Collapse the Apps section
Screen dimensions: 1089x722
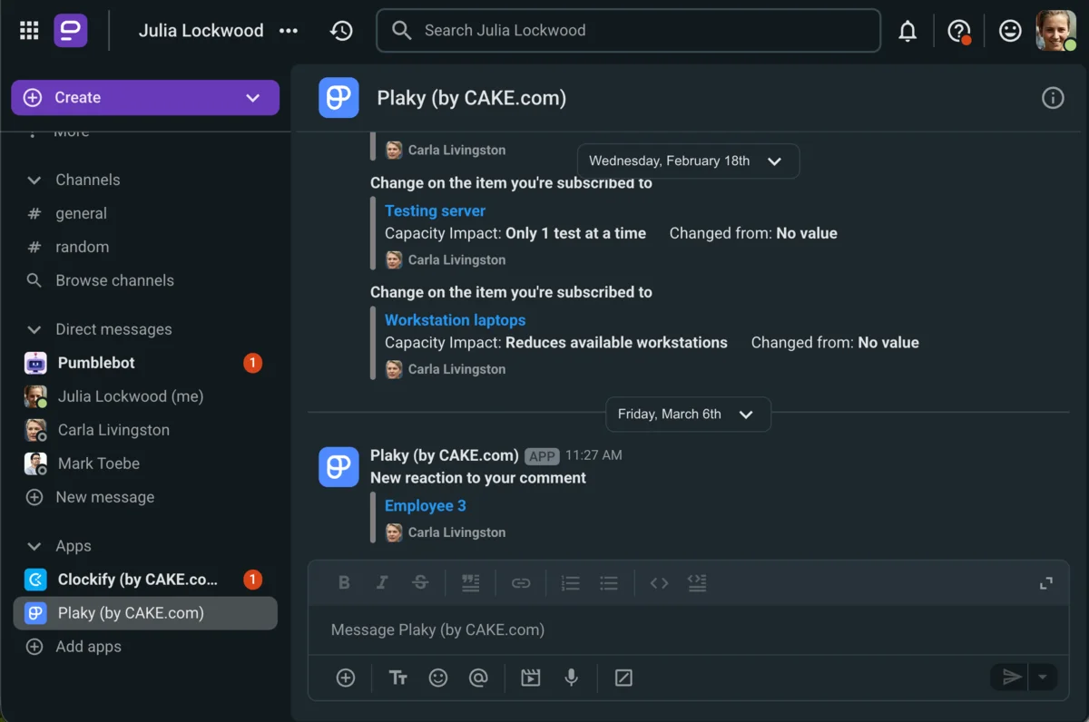tap(34, 547)
